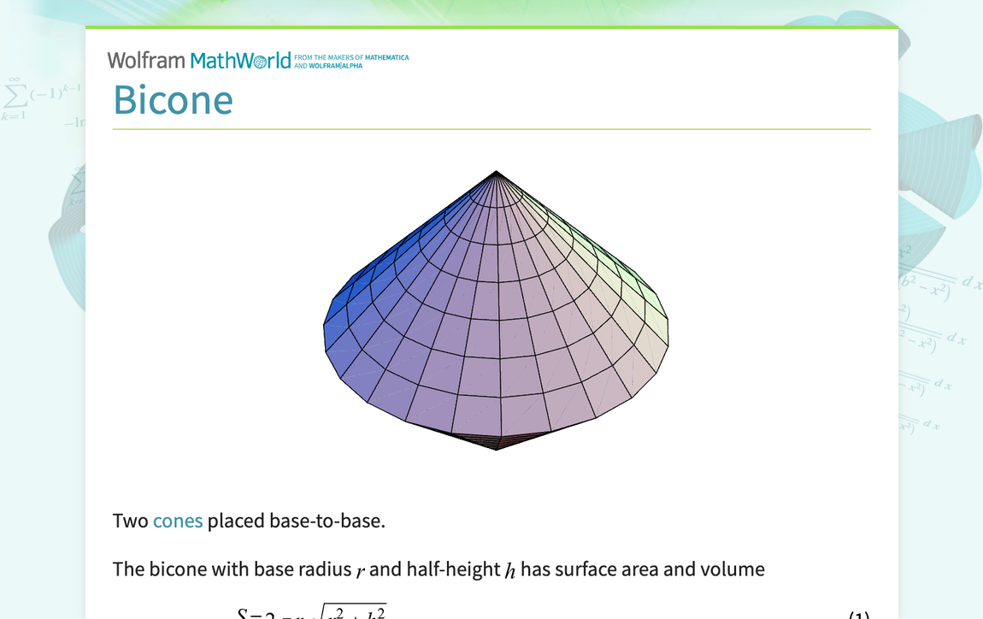Click the green divider line below Bicone
This screenshot has width=983, height=619.
[491, 128]
